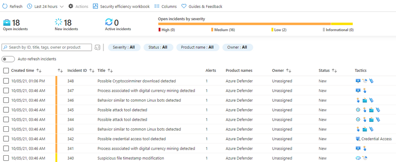Click the radar tactic icon for incident 348

[x=364, y=81]
